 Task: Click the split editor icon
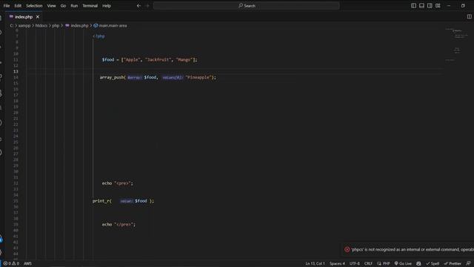pyautogui.click(x=469, y=16)
